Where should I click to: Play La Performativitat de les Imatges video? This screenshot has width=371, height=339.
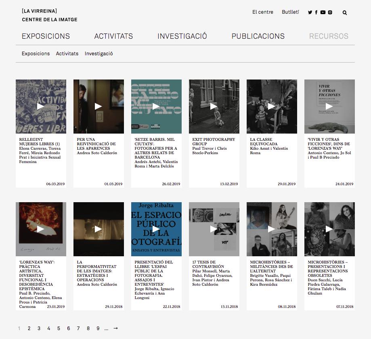pos(99,229)
